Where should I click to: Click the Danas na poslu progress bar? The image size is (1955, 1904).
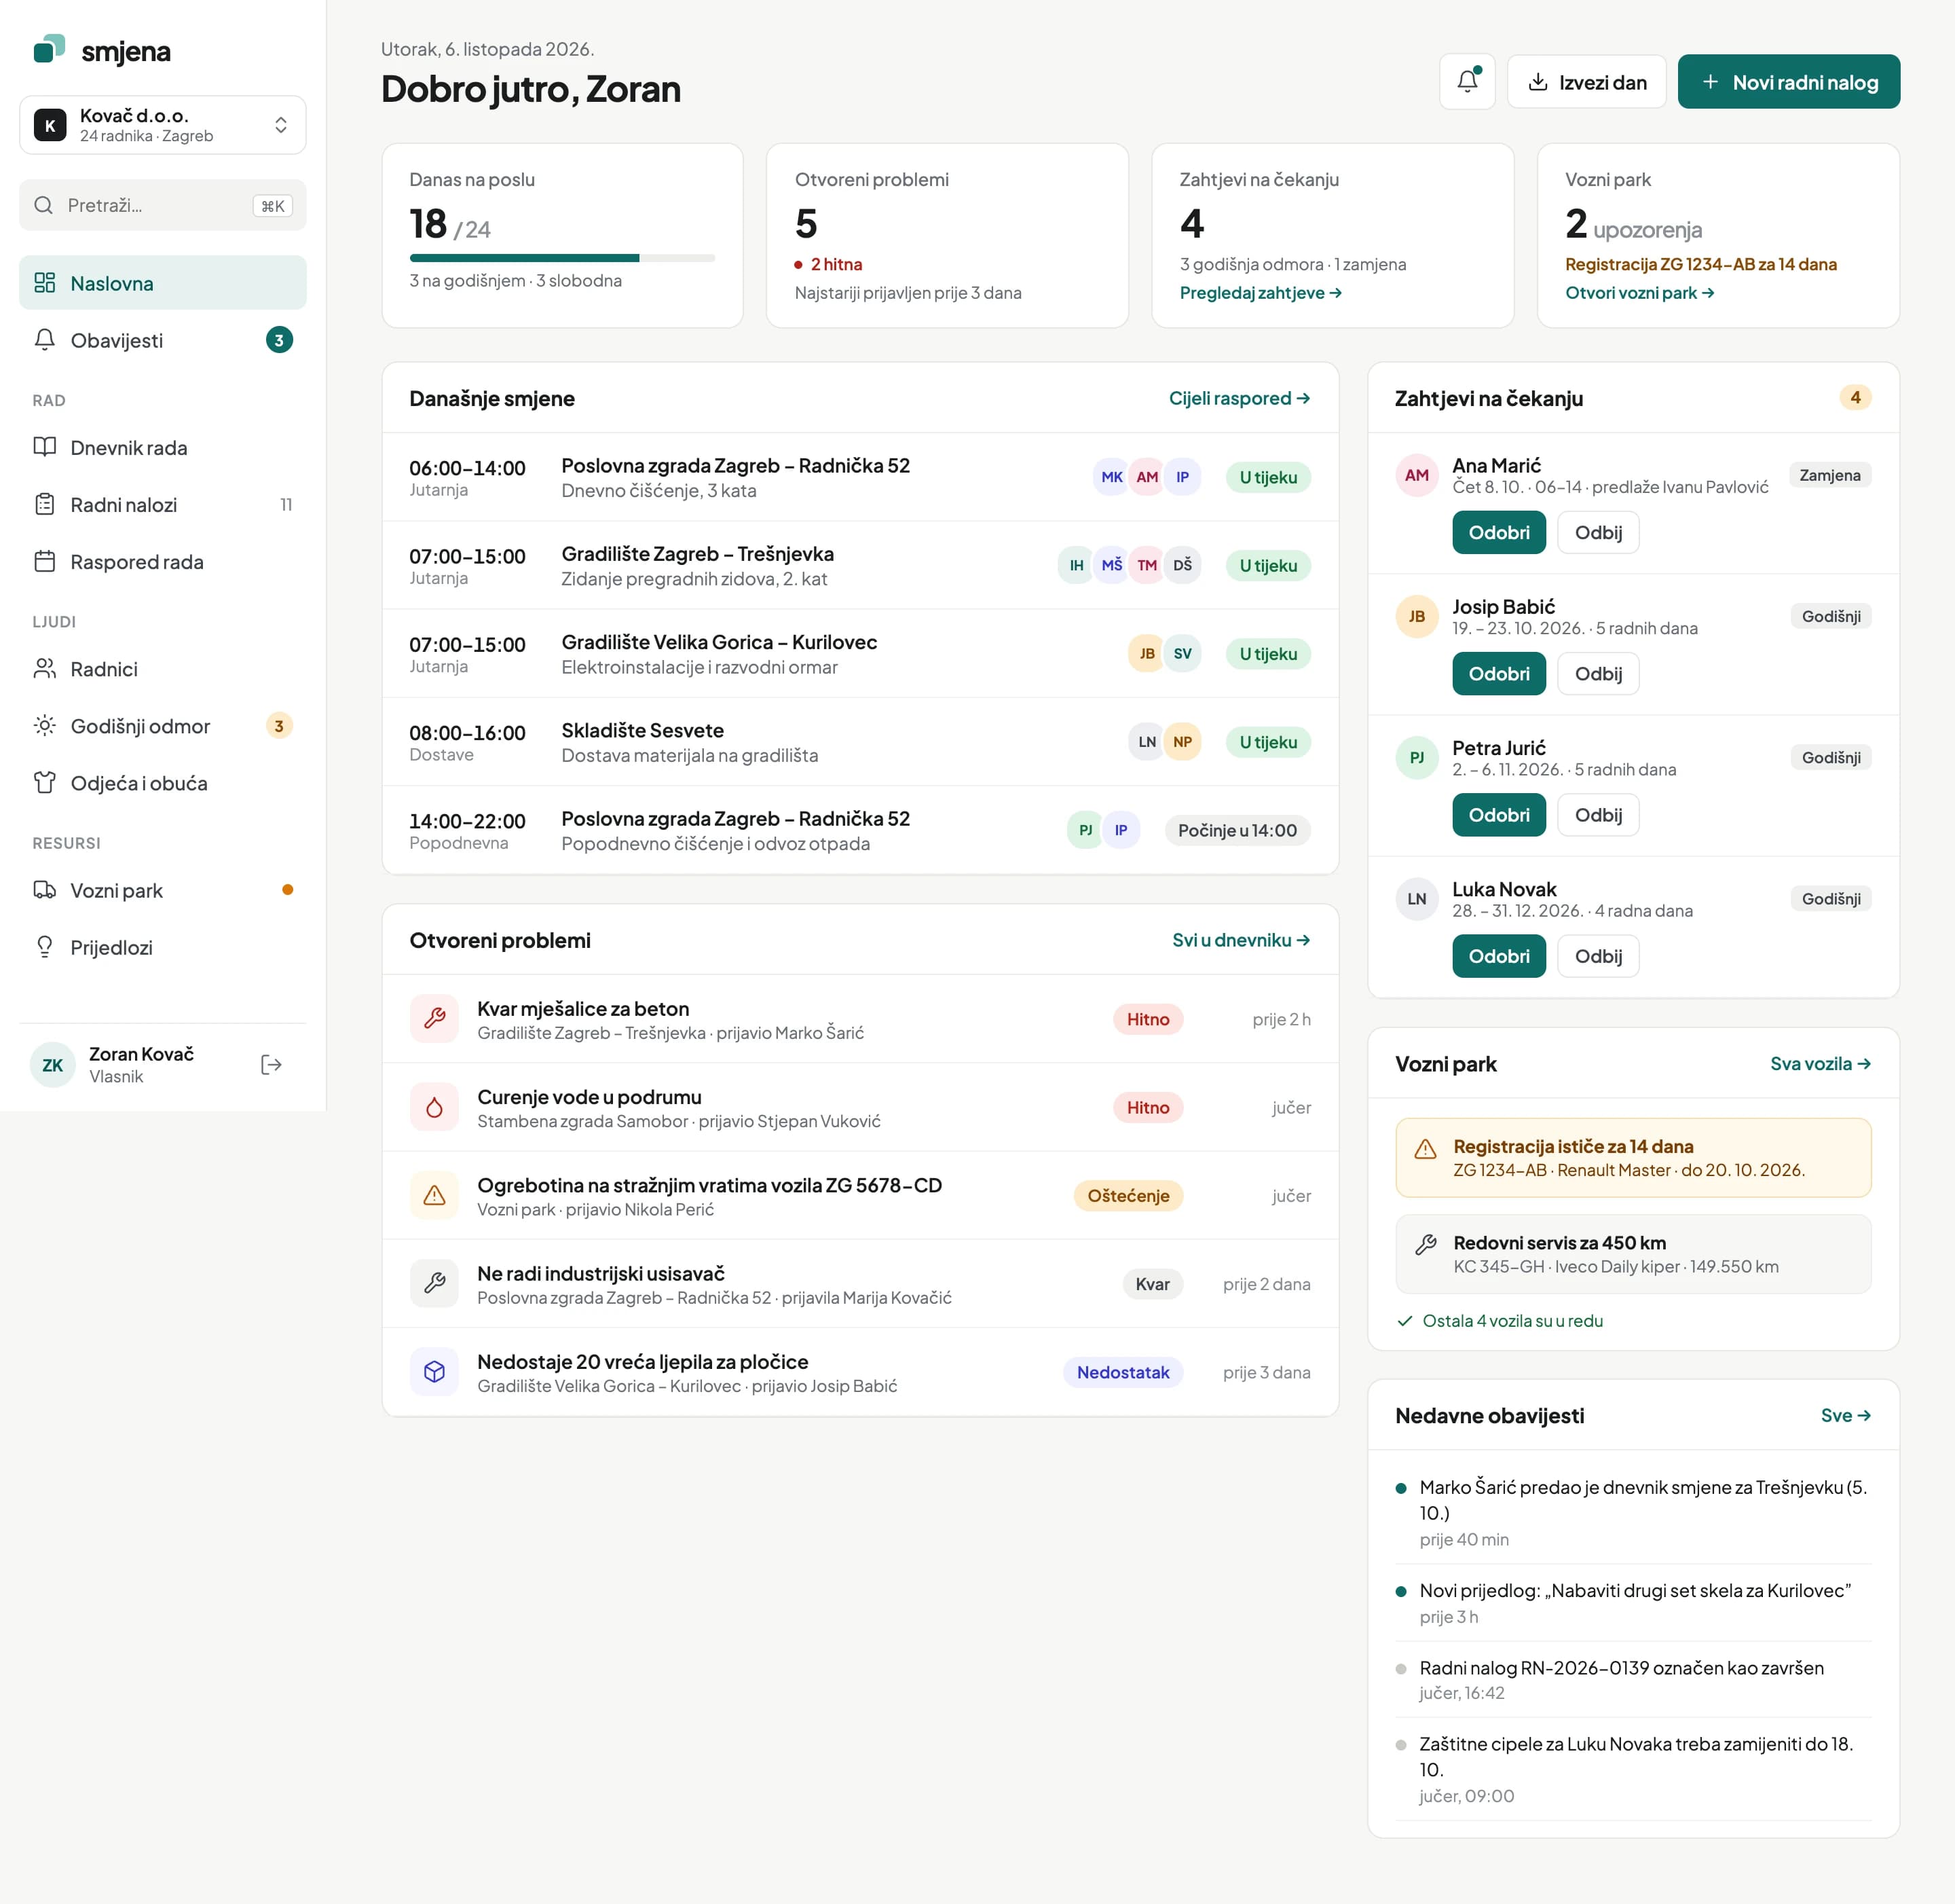pyautogui.click(x=561, y=258)
